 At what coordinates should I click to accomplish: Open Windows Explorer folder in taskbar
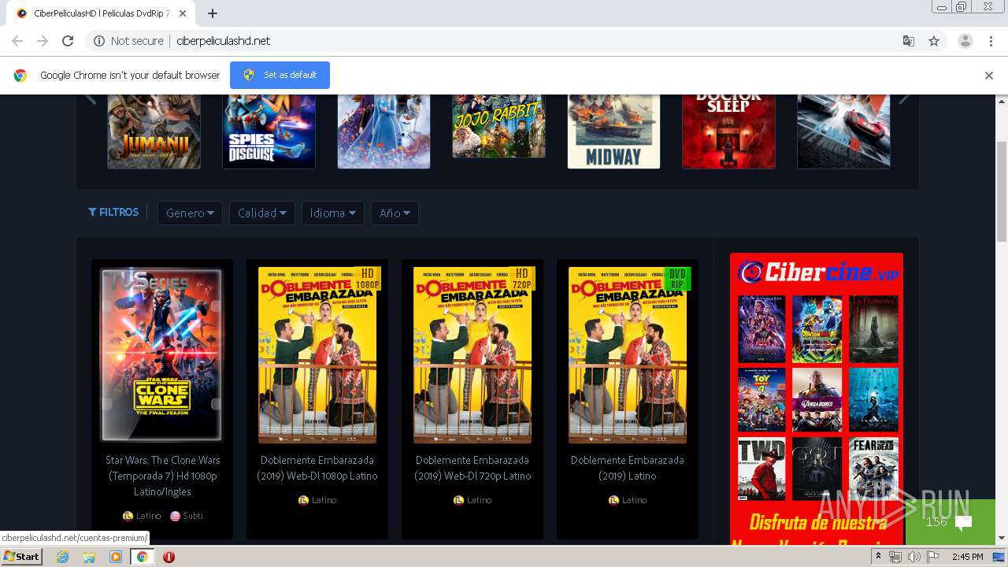[x=89, y=557]
